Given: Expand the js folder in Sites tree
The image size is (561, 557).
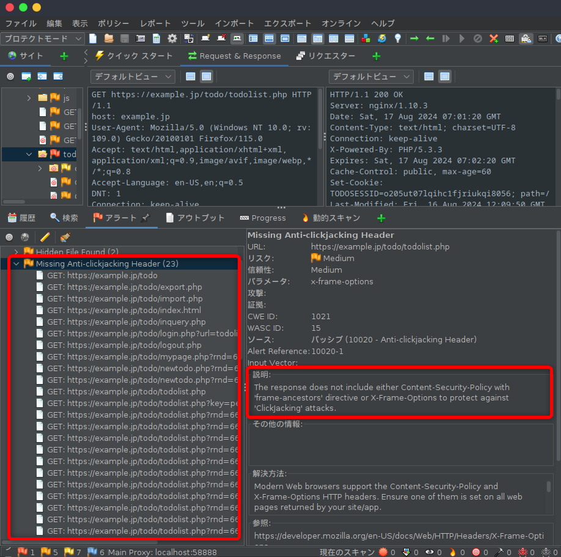Looking at the screenshot, I should pyautogui.click(x=29, y=98).
